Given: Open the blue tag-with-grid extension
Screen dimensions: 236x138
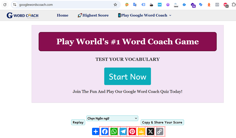Looking at the screenshot, I should tap(143, 5).
